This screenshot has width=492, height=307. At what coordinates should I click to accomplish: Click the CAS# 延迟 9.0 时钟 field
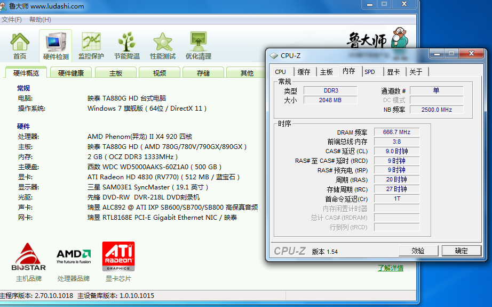coord(396,151)
